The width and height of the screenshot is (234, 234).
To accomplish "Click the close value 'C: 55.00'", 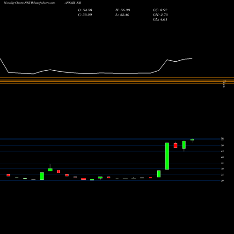I will click(x=85, y=15).
